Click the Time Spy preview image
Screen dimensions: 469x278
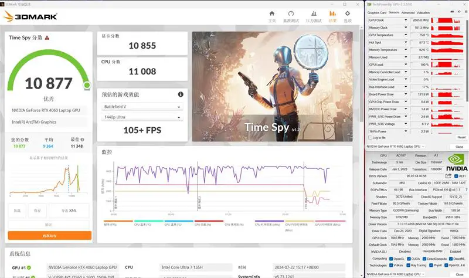(272, 86)
